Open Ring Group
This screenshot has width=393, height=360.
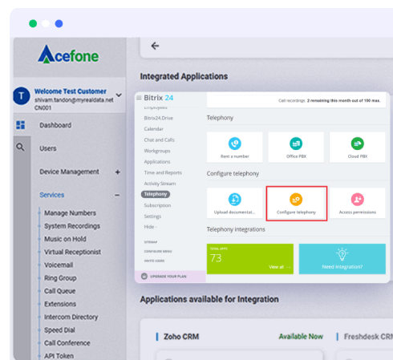coord(60,278)
